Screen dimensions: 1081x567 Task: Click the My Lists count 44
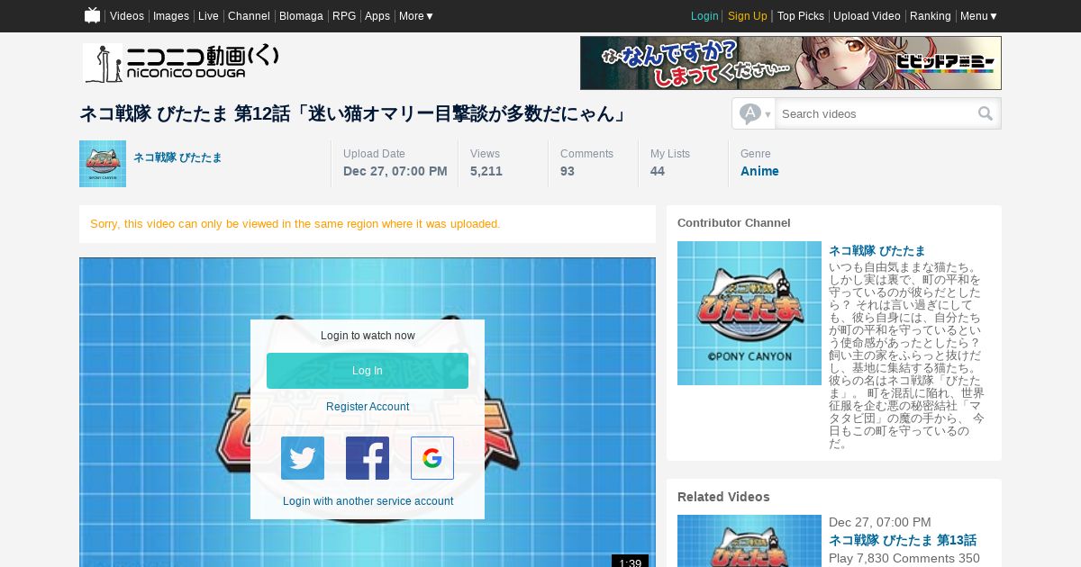(658, 171)
